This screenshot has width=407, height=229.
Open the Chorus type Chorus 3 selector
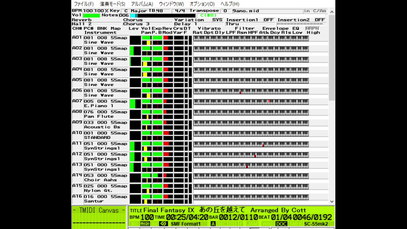point(148,24)
